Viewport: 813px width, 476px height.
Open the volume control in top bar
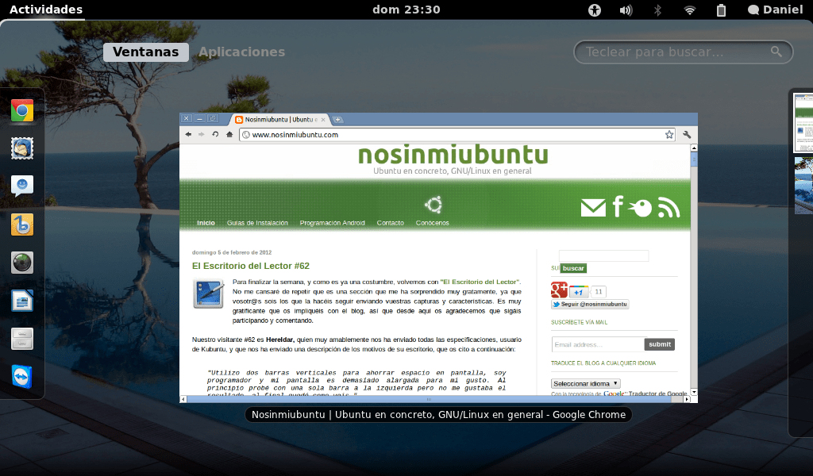626,10
